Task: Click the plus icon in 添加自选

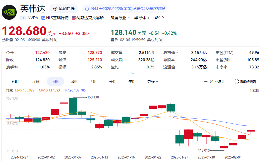Action: (55, 9)
